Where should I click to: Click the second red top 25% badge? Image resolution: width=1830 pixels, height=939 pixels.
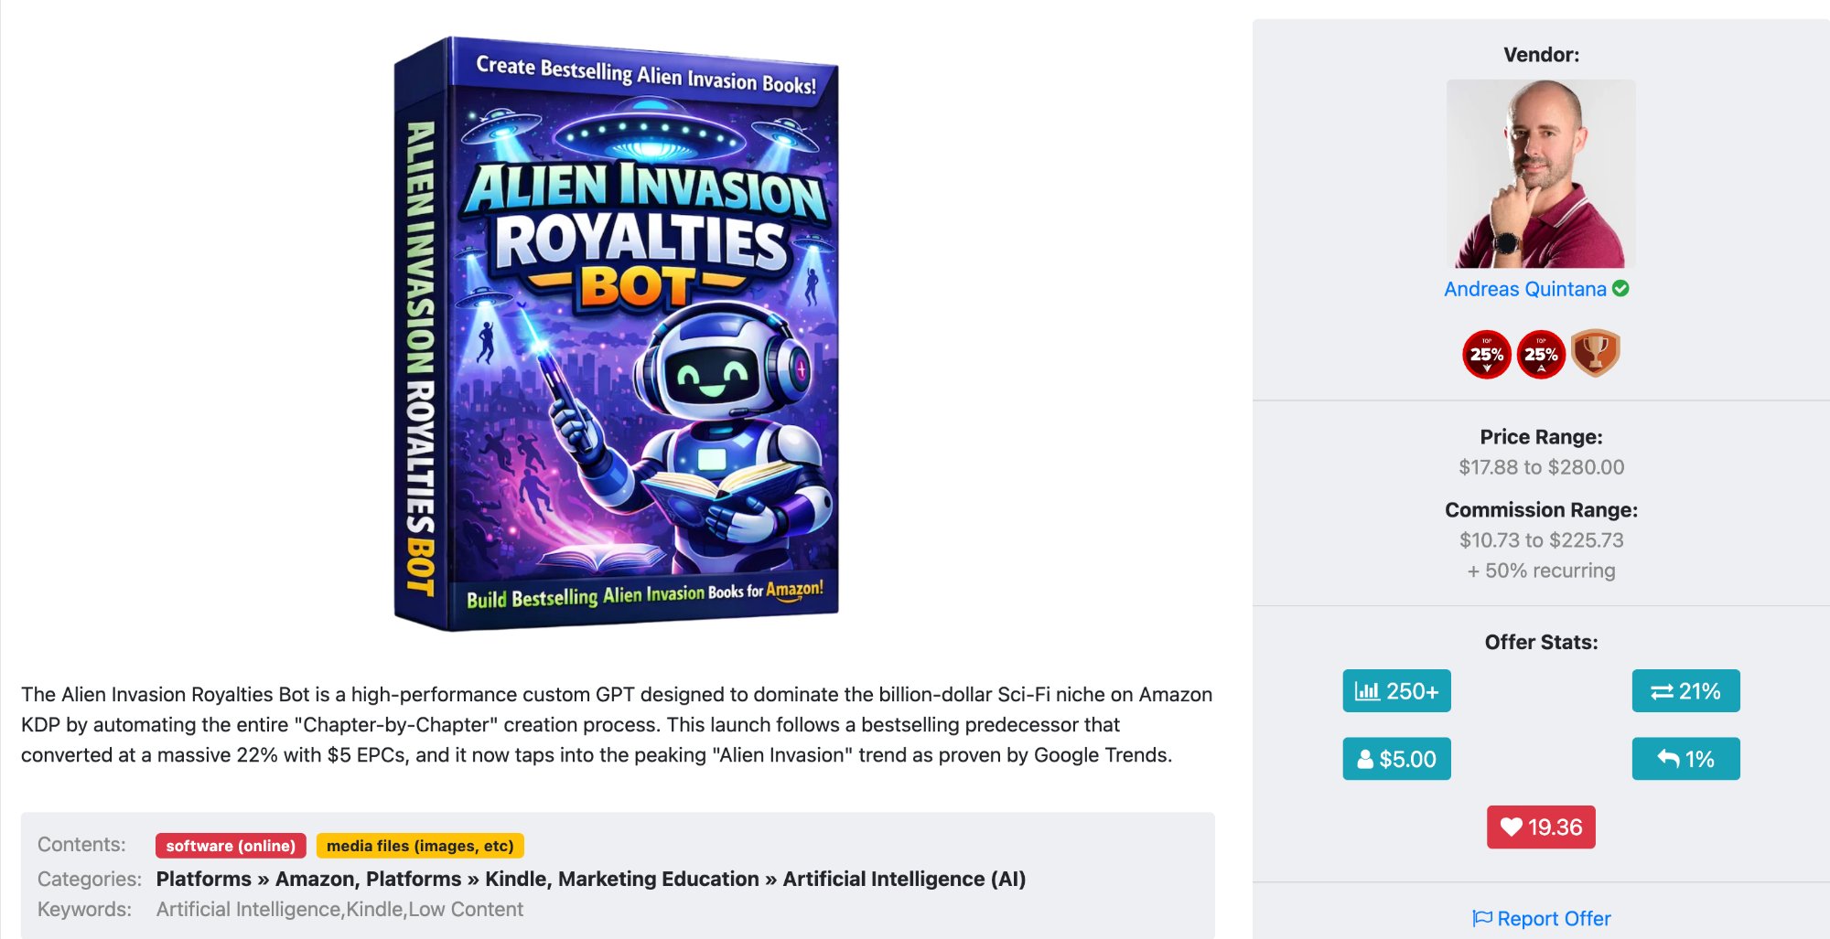pos(1541,354)
